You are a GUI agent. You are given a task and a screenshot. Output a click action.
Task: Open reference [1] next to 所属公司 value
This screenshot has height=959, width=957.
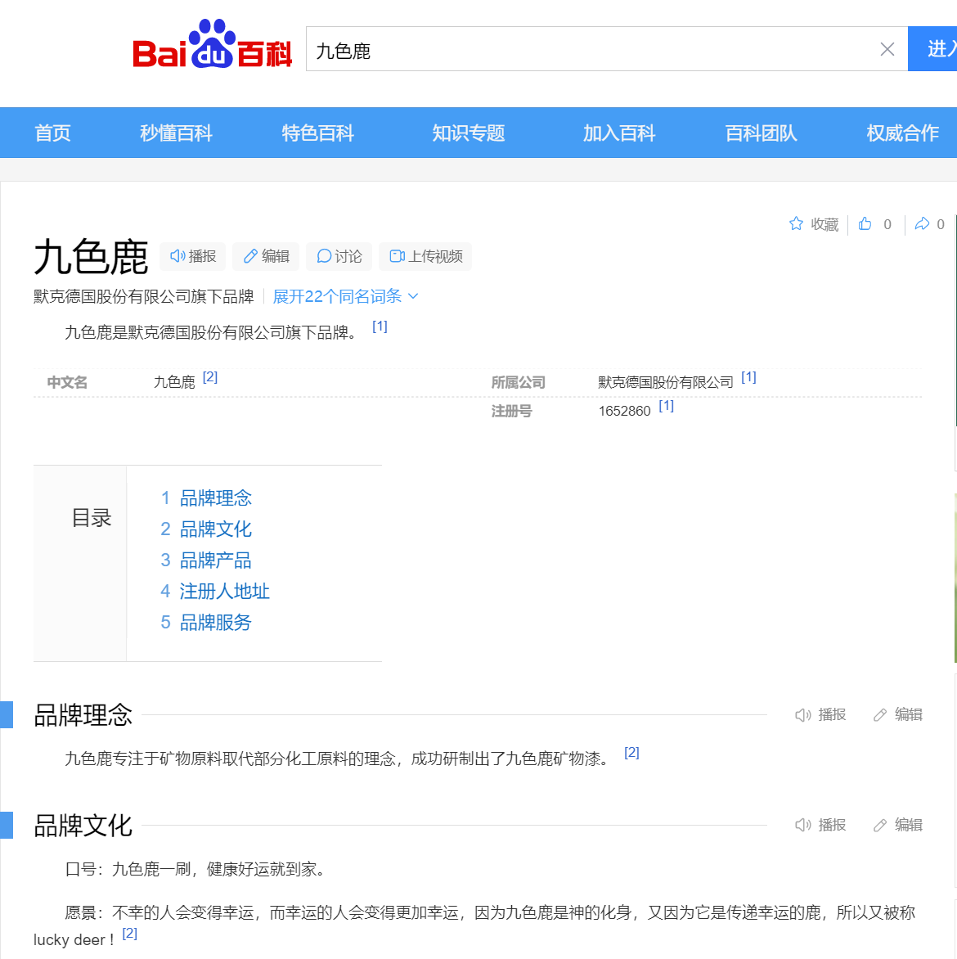click(x=748, y=377)
